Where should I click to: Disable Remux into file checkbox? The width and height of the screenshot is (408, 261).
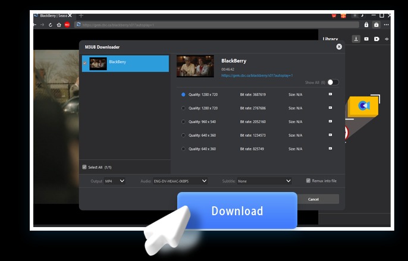[x=308, y=181]
